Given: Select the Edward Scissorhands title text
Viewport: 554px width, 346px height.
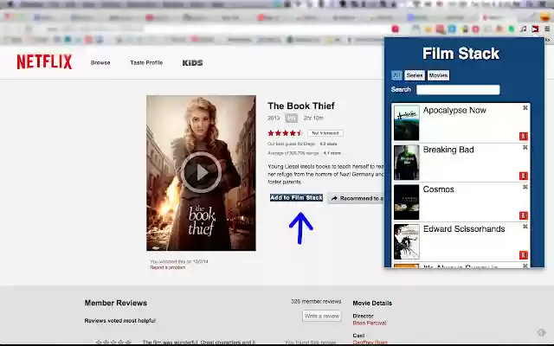Looking at the screenshot, I should (464, 228).
